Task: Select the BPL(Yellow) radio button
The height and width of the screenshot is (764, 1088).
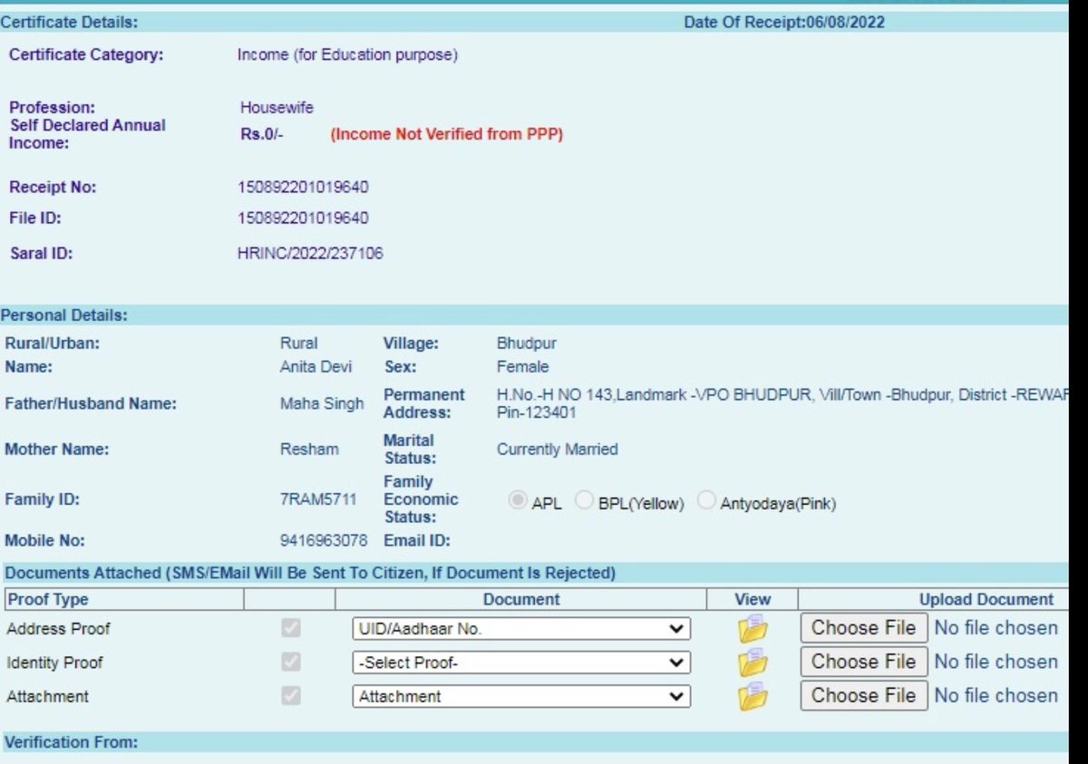Action: pos(585,501)
